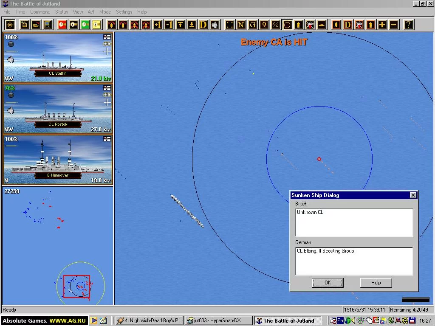
Task: Click OK in Sunken Ship Dialog
Action: [x=328, y=283]
